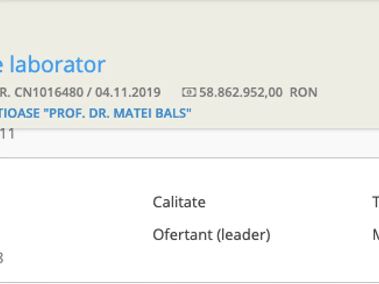Click the slash between number and date

click(x=89, y=92)
